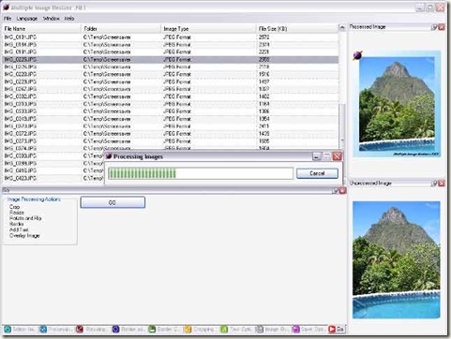Click the unprocessed image preview thumbnail
Image resolution: width=451 pixels, height=339 pixels.
[x=397, y=259]
